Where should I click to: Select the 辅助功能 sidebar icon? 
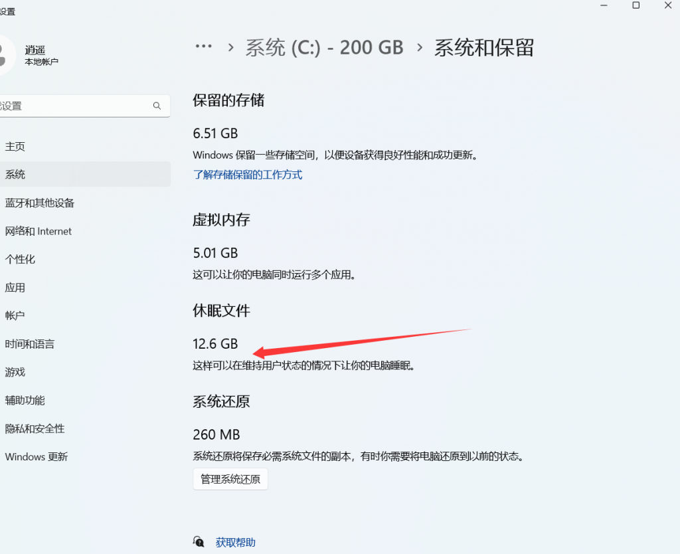point(23,400)
